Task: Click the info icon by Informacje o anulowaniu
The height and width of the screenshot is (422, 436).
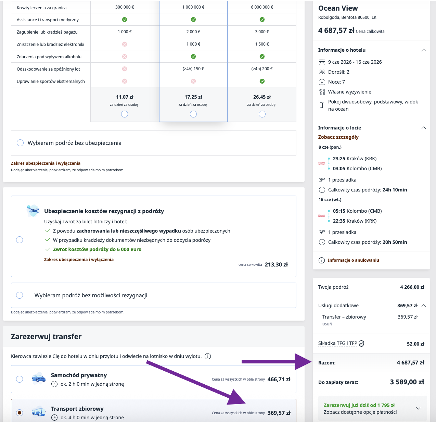Action: (322, 260)
